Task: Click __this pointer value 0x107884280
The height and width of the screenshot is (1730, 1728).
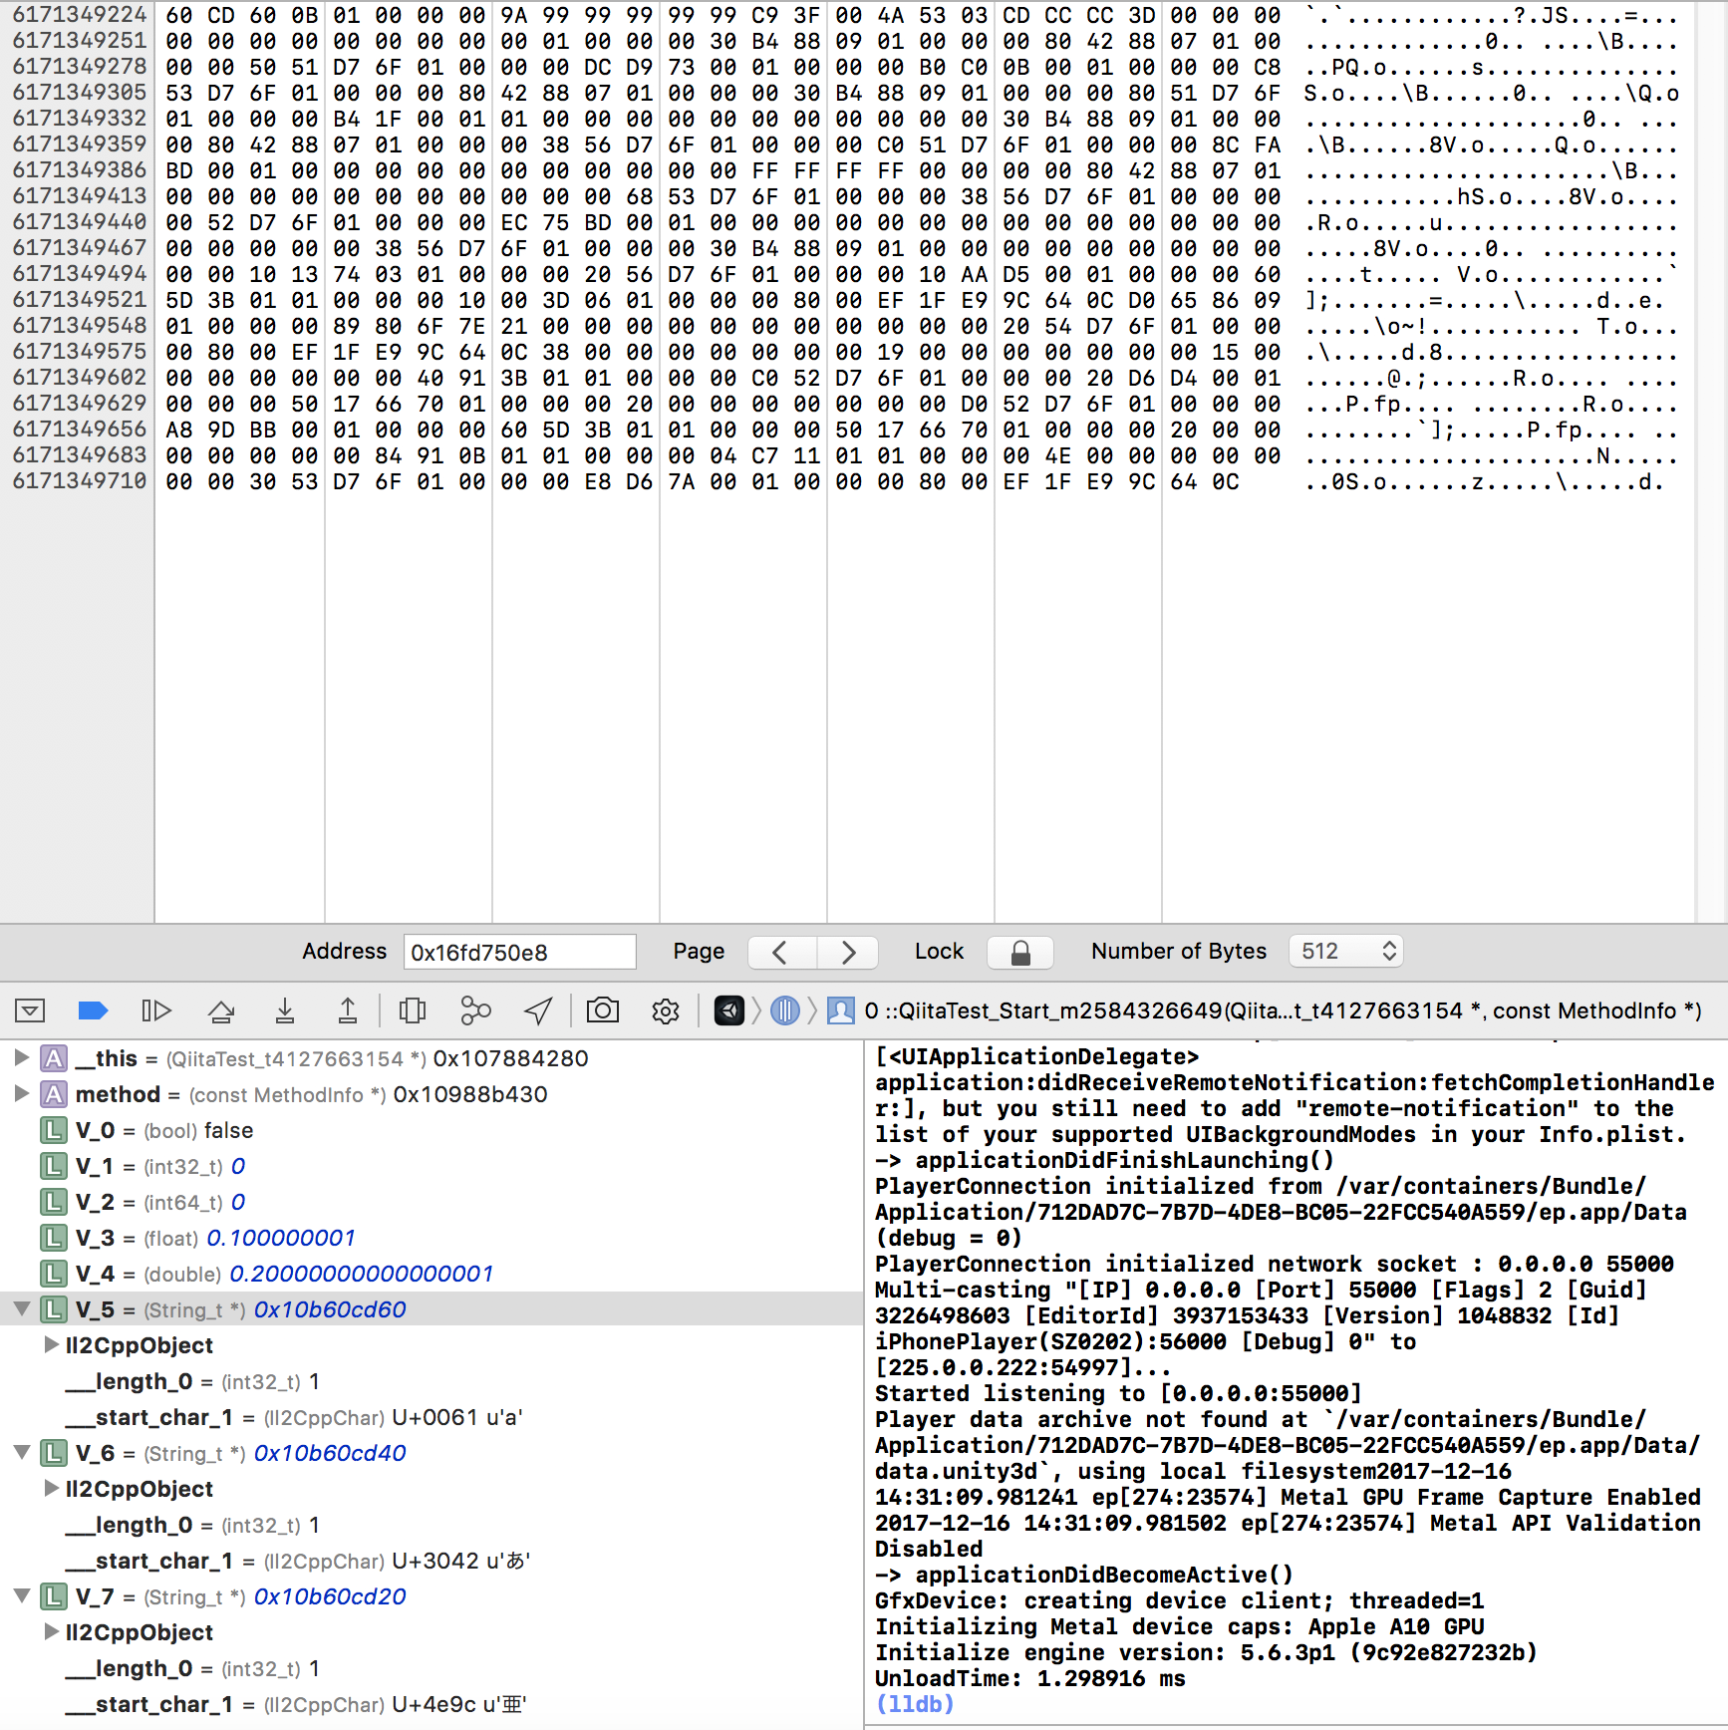Action: (511, 1058)
